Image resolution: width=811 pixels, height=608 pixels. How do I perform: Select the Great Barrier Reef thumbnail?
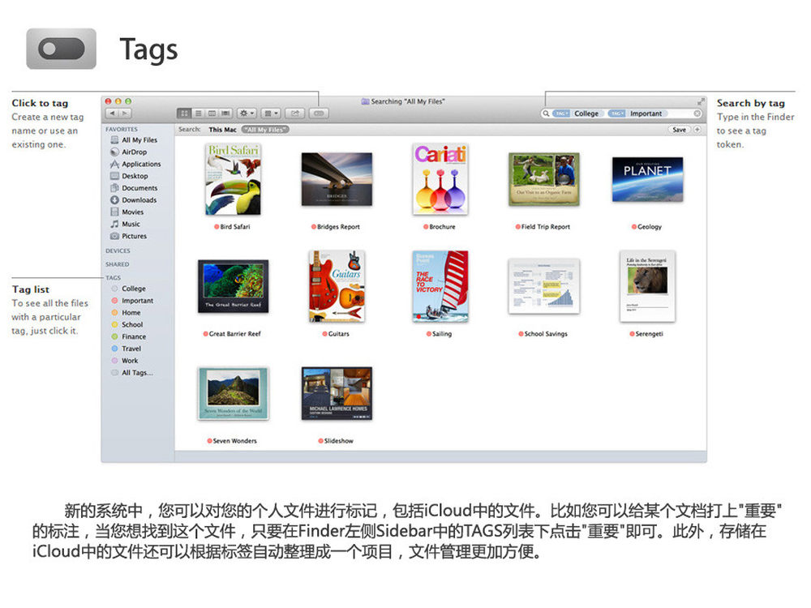234,286
